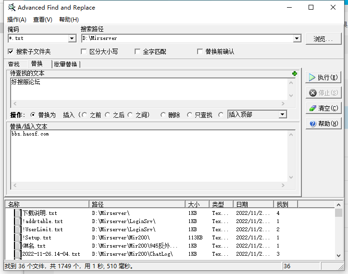The image size is (348, 274).
Task: Click the 搜索路径 path input field
Action: pyautogui.click(x=187, y=38)
